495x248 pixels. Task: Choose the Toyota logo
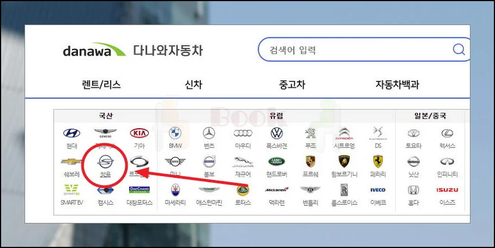pyautogui.click(x=414, y=133)
